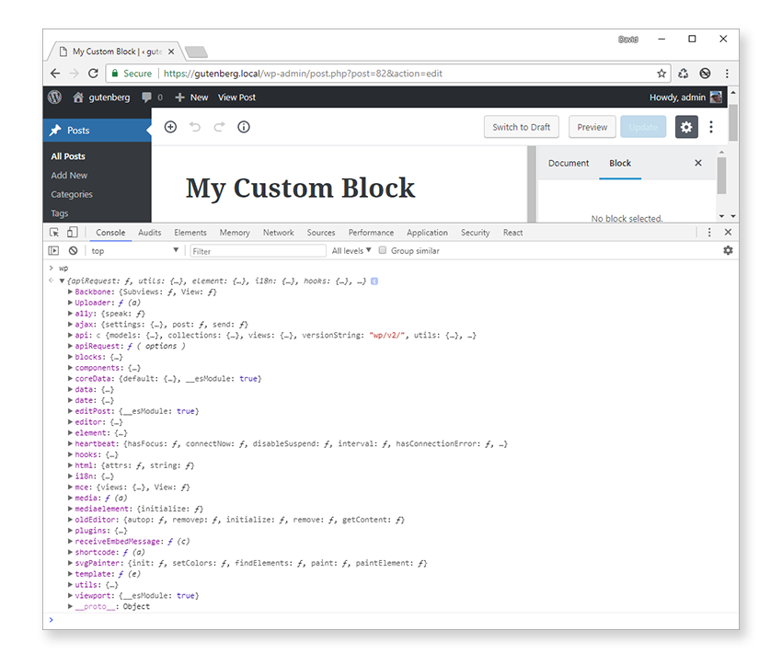Click the console Filter input field
Image resolution: width=782 pixels, height=665 pixels.
[x=258, y=250]
